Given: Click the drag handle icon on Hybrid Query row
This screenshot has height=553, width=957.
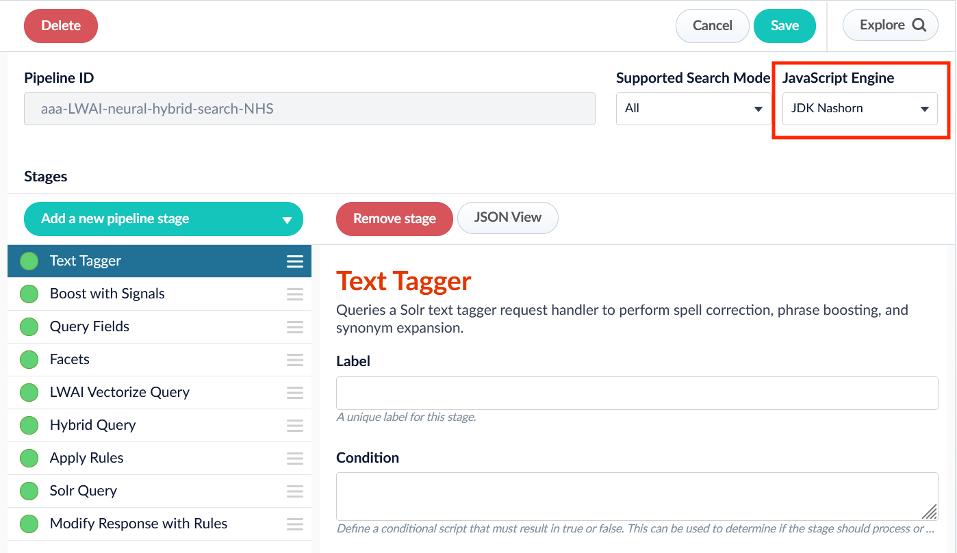Looking at the screenshot, I should point(295,426).
